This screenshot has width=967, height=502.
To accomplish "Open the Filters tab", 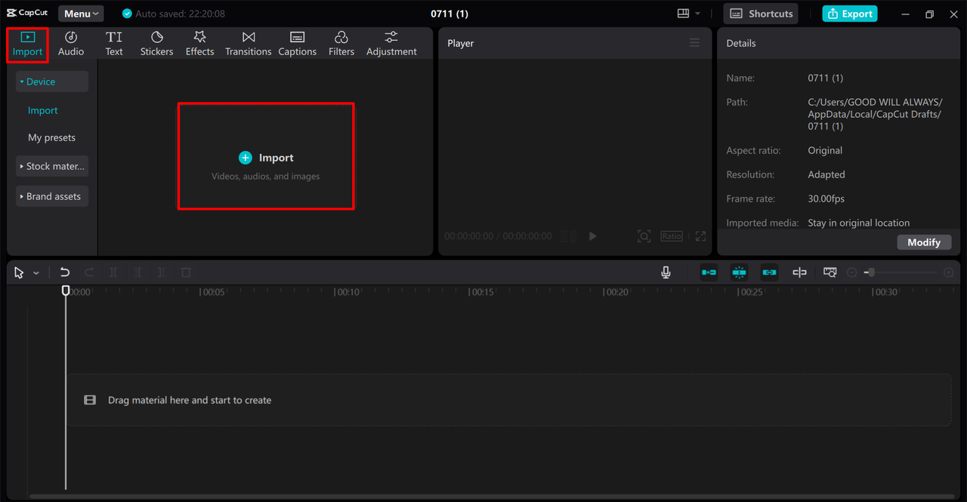I will pos(341,44).
